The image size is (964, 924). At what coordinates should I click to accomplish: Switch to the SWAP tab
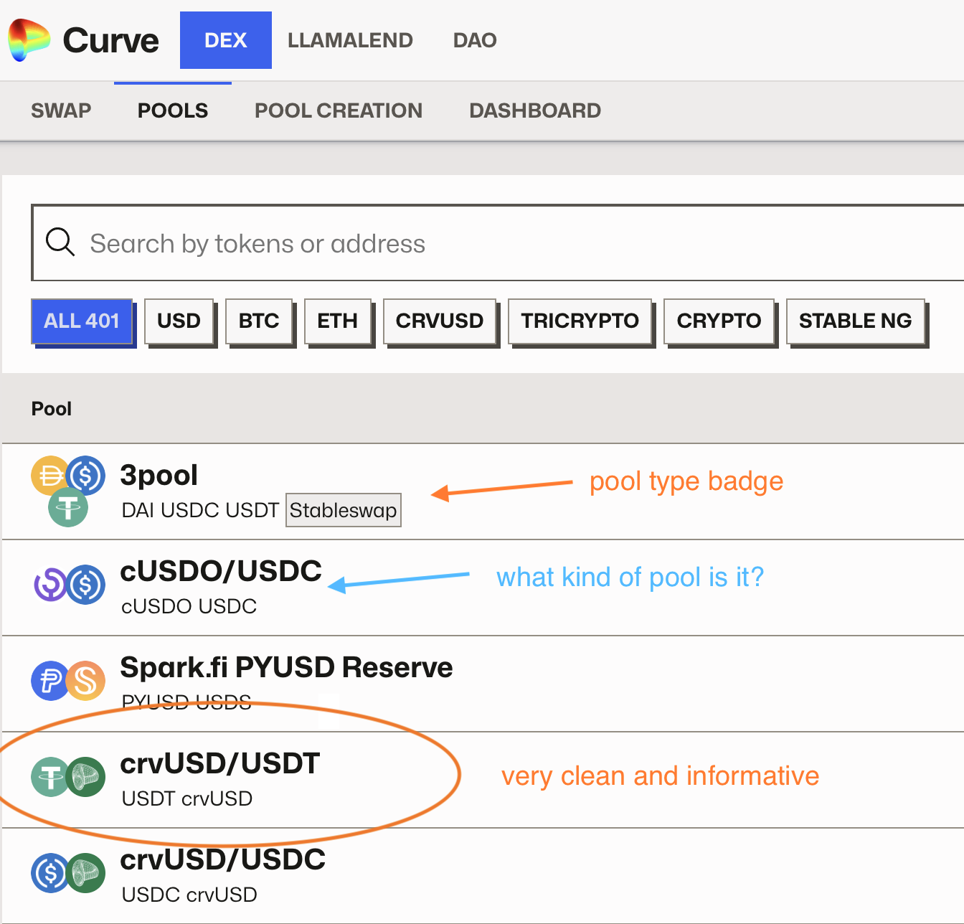click(61, 110)
